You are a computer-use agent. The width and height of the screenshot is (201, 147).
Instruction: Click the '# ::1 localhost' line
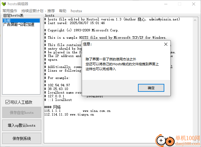point(58,100)
